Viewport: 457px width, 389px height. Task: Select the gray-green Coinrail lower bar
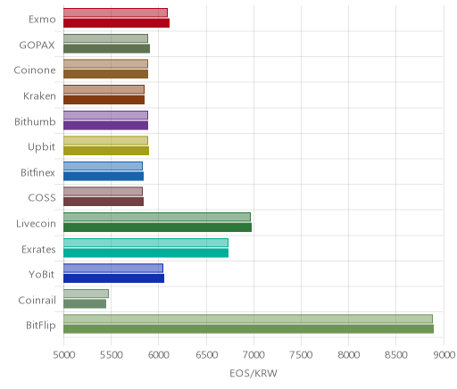click(x=85, y=303)
